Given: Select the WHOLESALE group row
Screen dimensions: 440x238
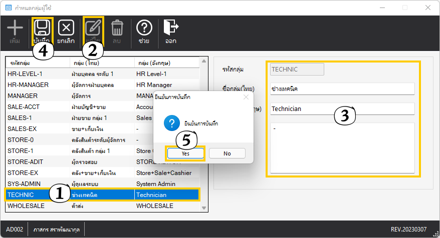Looking at the screenshot, I should tap(30, 205).
